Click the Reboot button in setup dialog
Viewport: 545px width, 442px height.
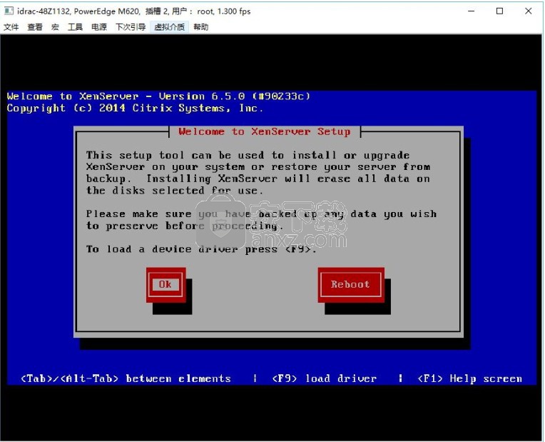click(351, 285)
